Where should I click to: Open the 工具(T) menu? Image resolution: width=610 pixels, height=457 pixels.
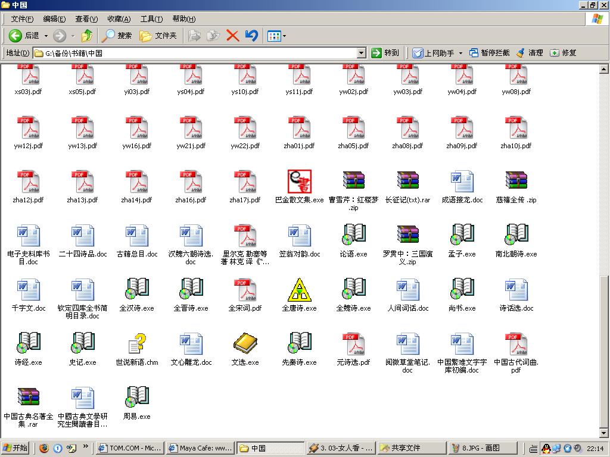151,19
